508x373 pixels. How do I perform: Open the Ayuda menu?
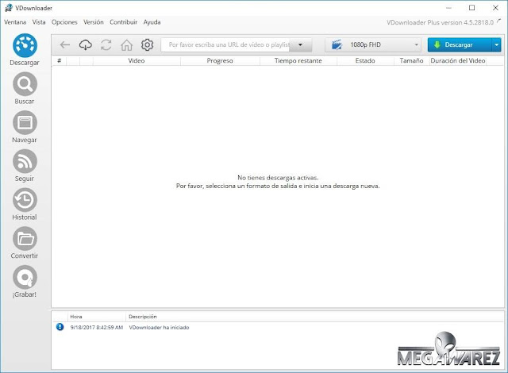(152, 22)
